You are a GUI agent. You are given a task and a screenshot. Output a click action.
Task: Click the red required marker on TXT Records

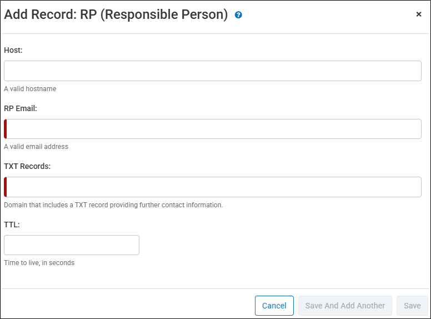click(x=6, y=187)
